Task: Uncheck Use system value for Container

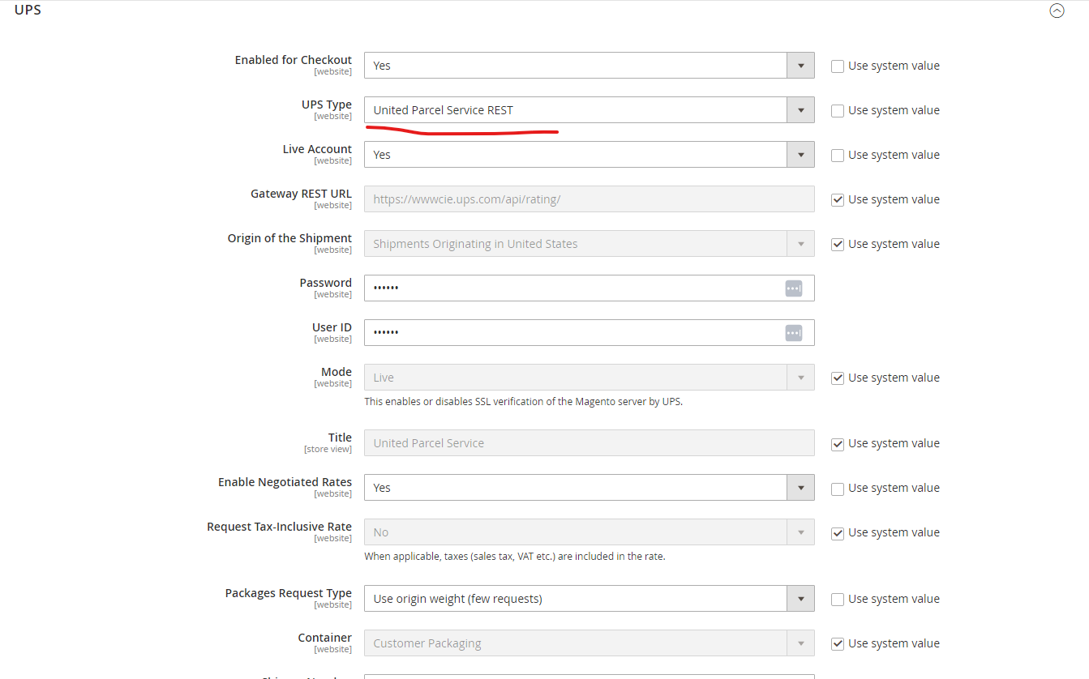Action: (837, 643)
